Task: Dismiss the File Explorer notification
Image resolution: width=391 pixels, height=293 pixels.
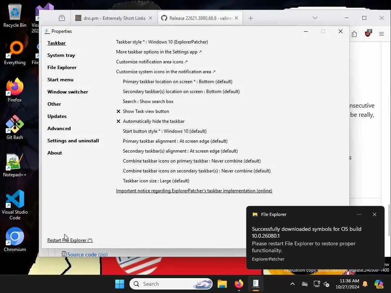Action: tap(375, 214)
